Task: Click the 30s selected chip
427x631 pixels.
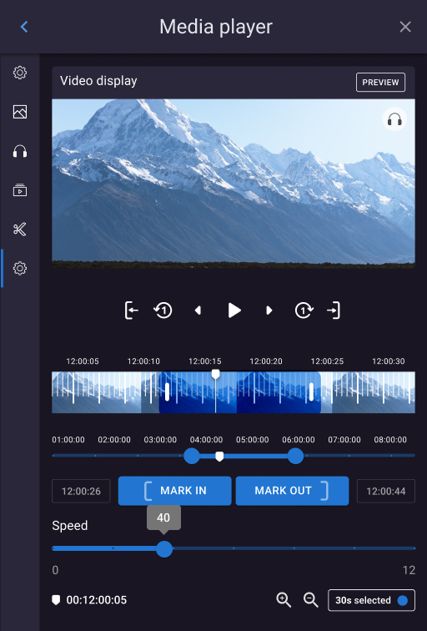Action: tap(371, 600)
